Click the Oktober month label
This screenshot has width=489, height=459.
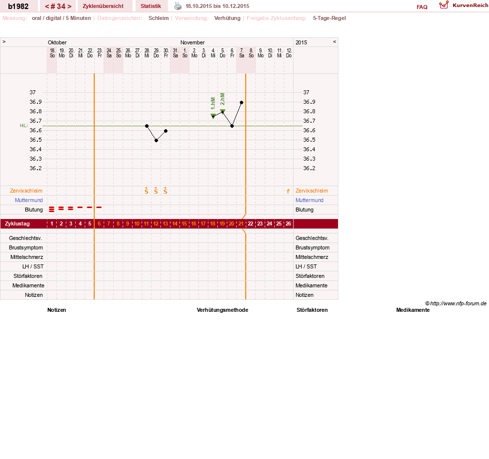(57, 42)
